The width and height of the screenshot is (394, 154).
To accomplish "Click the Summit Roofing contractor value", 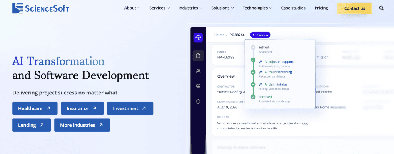I will 231,92.
